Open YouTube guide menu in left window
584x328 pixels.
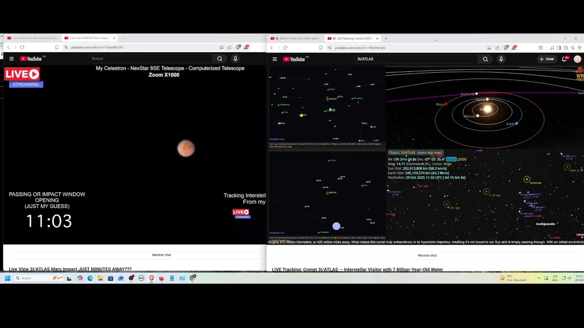(11, 58)
